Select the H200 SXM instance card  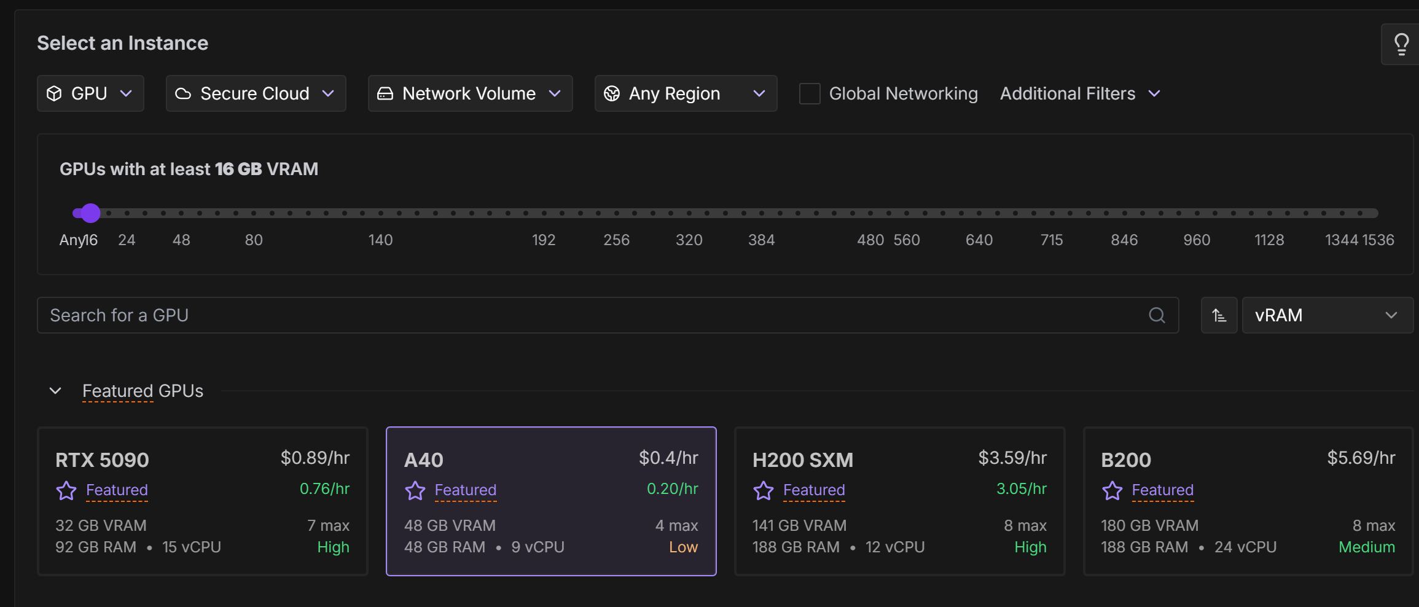pos(899,501)
